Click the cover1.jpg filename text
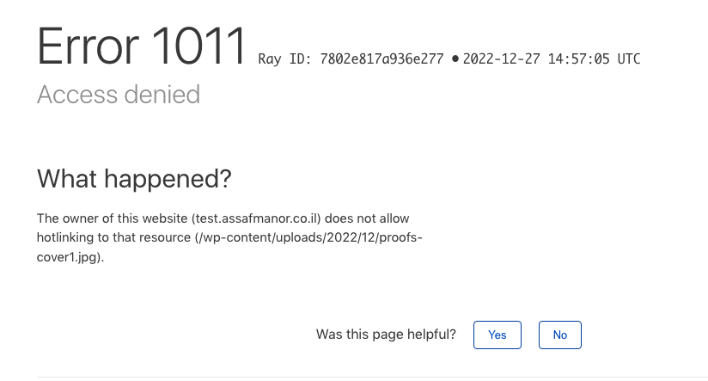This screenshot has height=381, width=708. pyautogui.click(x=67, y=257)
